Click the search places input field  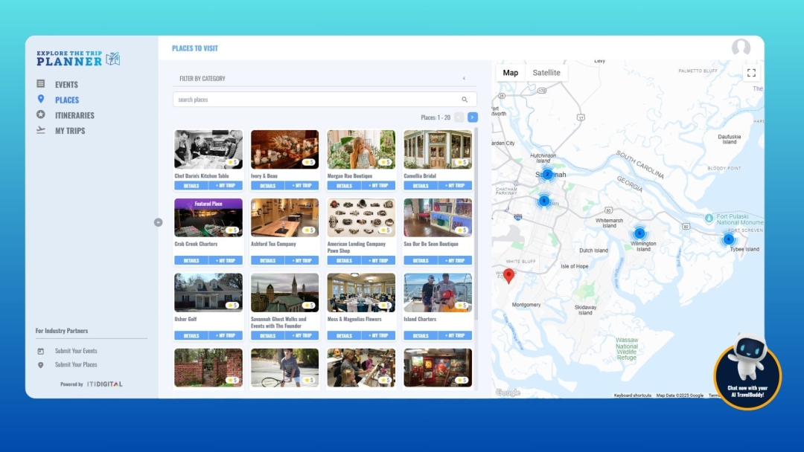pyautogui.click(x=316, y=100)
